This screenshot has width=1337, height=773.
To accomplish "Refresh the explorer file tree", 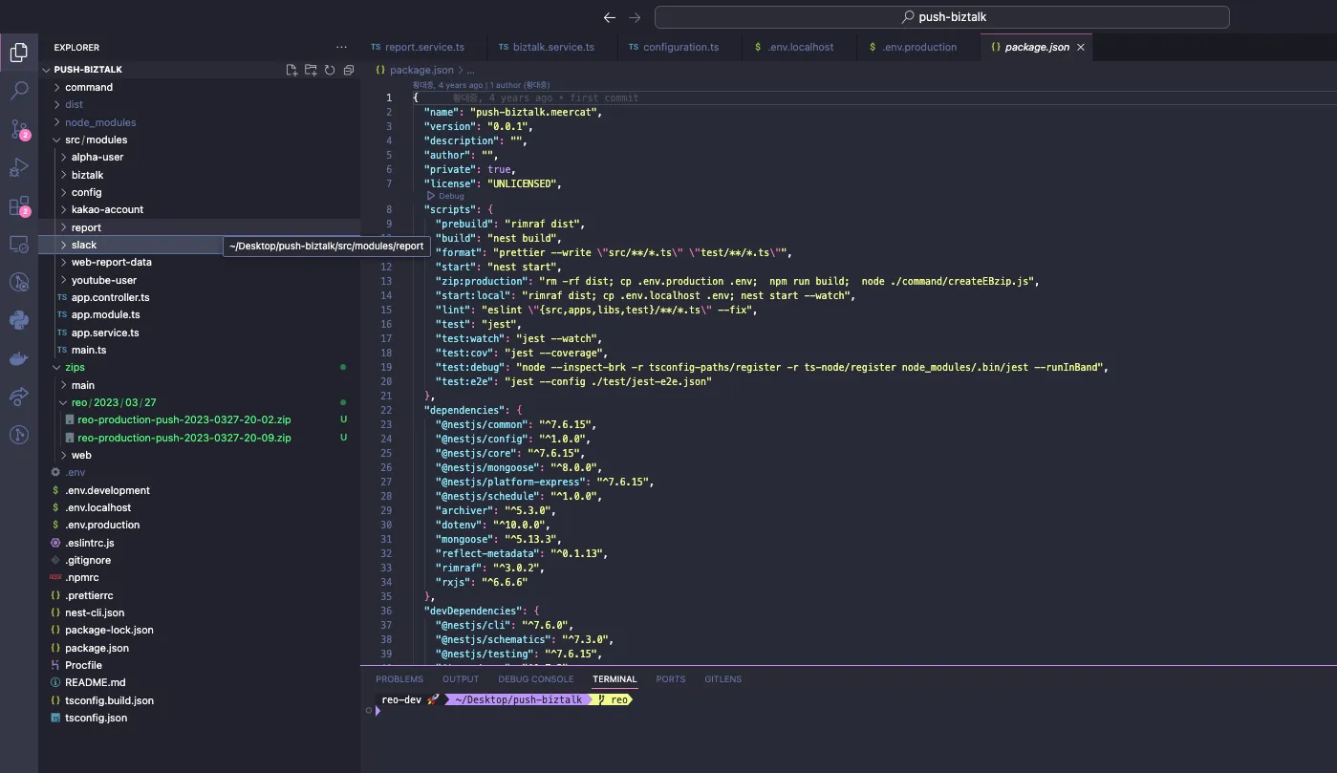I will pos(330,70).
